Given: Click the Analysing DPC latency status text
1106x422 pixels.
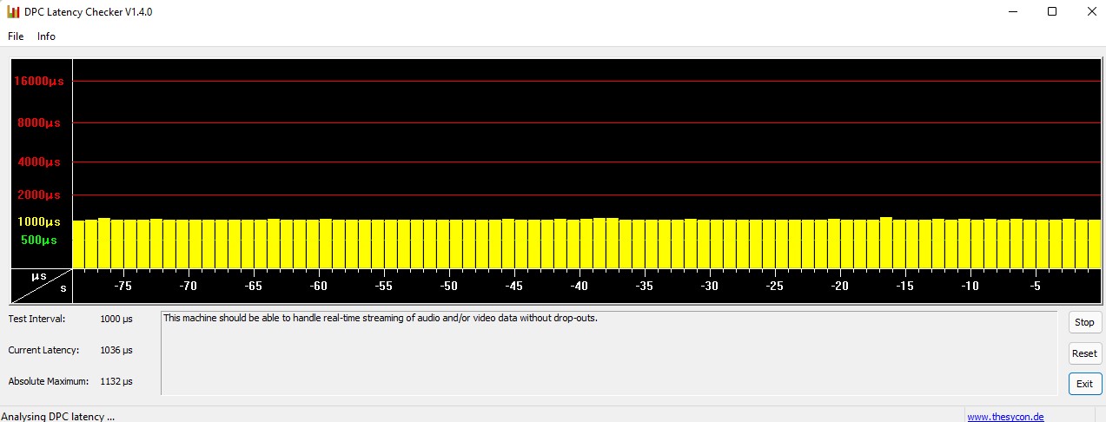Looking at the screenshot, I should tap(57, 417).
